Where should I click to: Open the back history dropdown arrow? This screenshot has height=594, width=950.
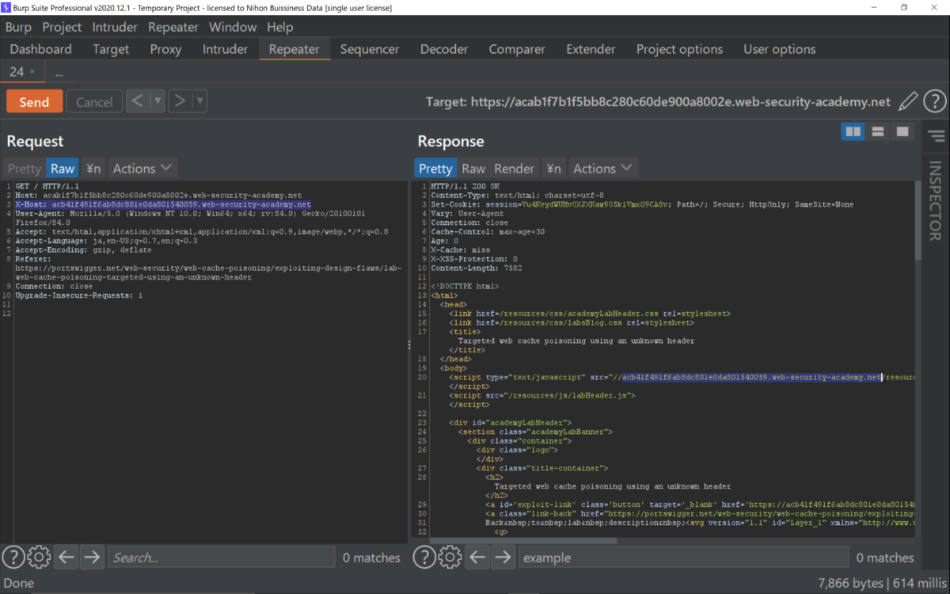[158, 101]
